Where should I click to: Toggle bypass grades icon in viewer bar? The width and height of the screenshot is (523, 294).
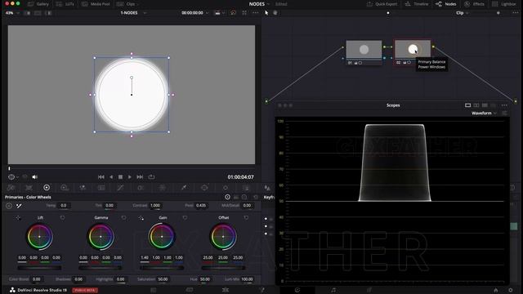[233, 13]
